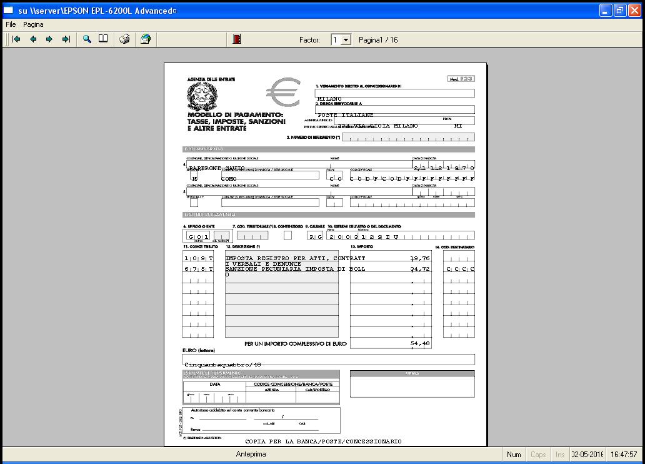
Task: Click the Cinquantaquattro/48 amount in words
Action: [x=222, y=365]
